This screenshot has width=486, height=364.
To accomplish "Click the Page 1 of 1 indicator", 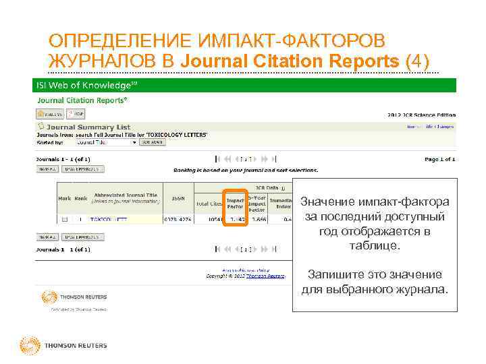I will (440, 159).
